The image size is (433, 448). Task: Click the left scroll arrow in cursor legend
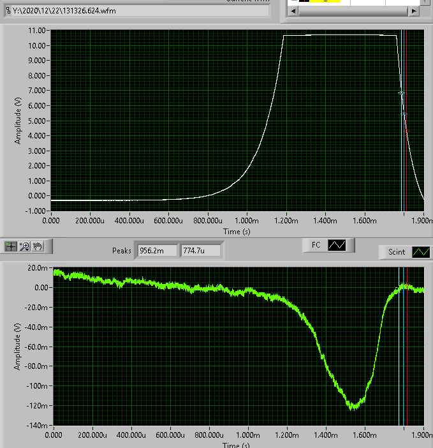(x=293, y=11)
